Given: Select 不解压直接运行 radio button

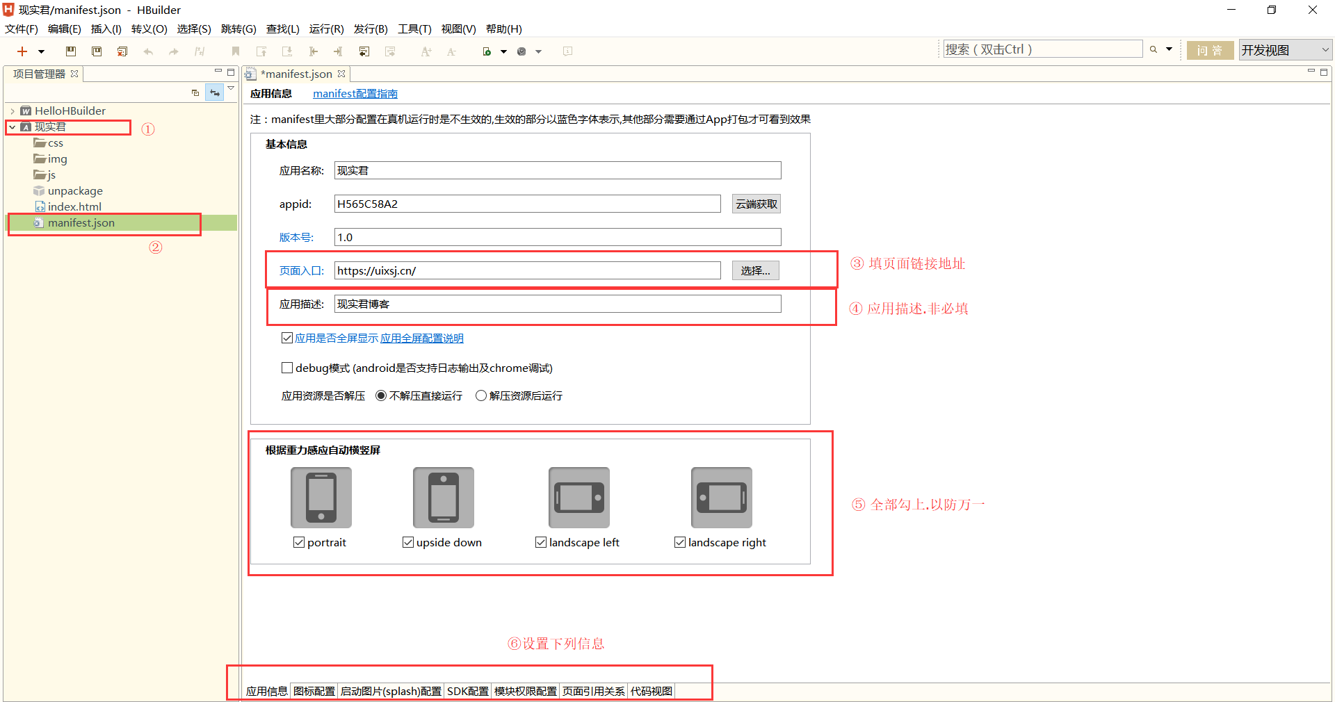Looking at the screenshot, I should pyautogui.click(x=381, y=395).
